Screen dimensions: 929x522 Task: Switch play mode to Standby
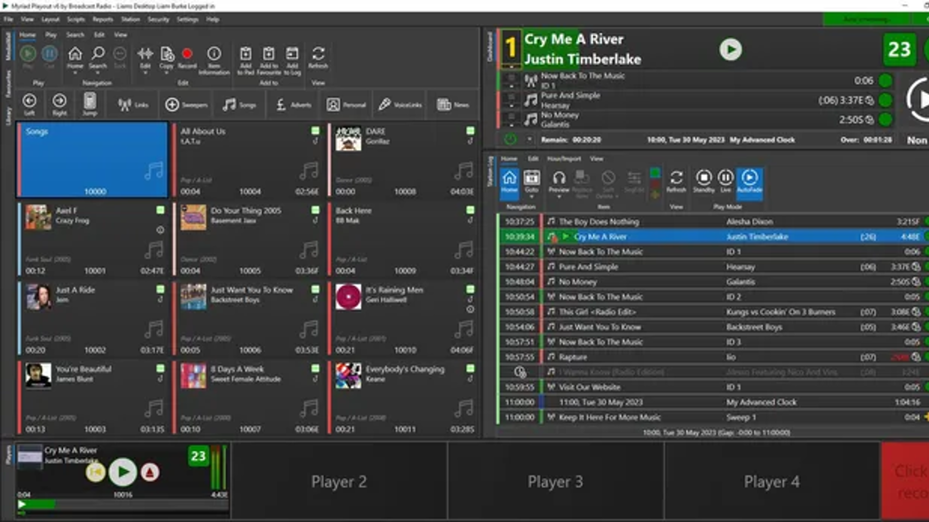[704, 181]
